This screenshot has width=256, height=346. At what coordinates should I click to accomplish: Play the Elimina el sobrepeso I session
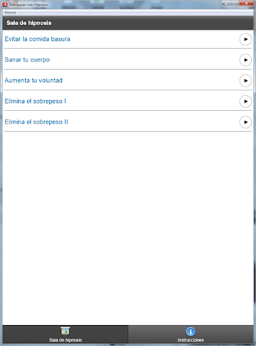(245, 101)
